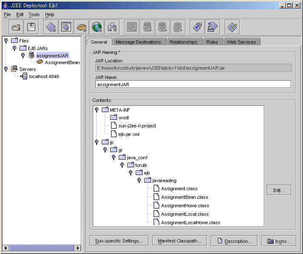Click the New Application Client icon
Image resolution: width=303 pixels, height=254 pixels.
click(x=66, y=27)
